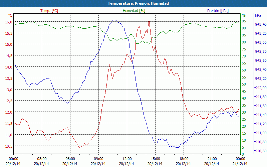Click the 'hPa' unit label on pressure axis
The height and width of the screenshot is (167, 267).
coord(258,15)
